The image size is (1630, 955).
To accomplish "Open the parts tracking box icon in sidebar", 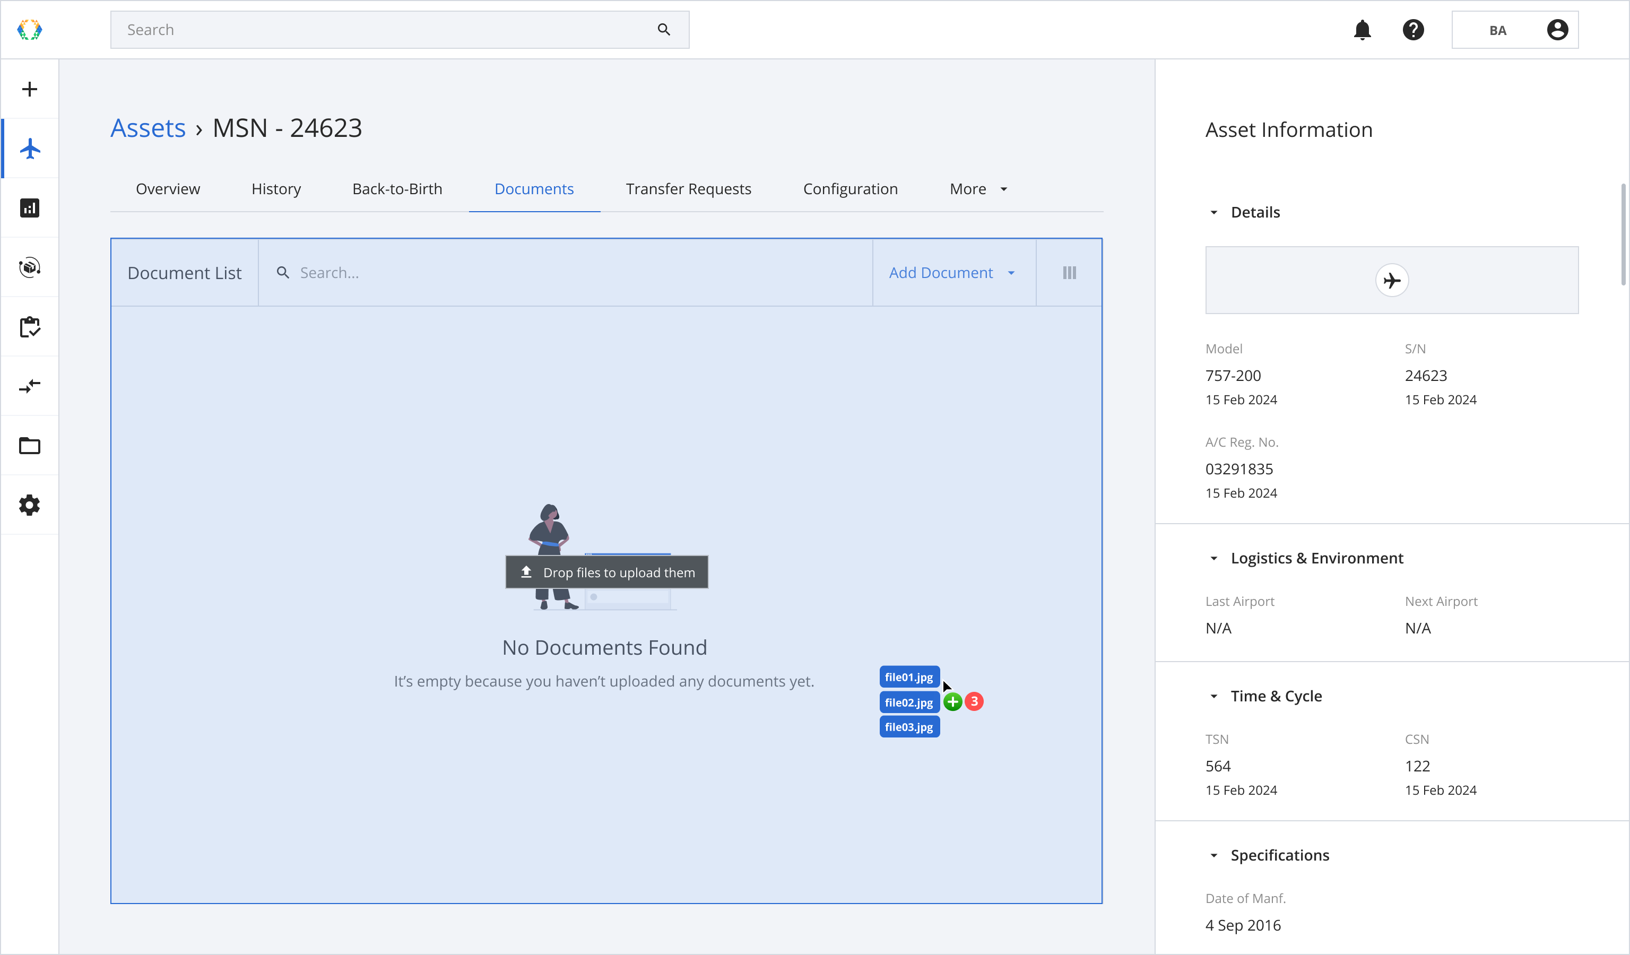I will (x=30, y=268).
